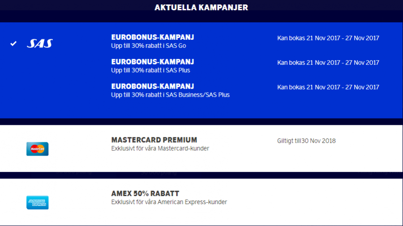This screenshot has width=403, height=226.
Task: Click the booking dates for the SAS Go campaign
Action: click(x=328, y=38)
